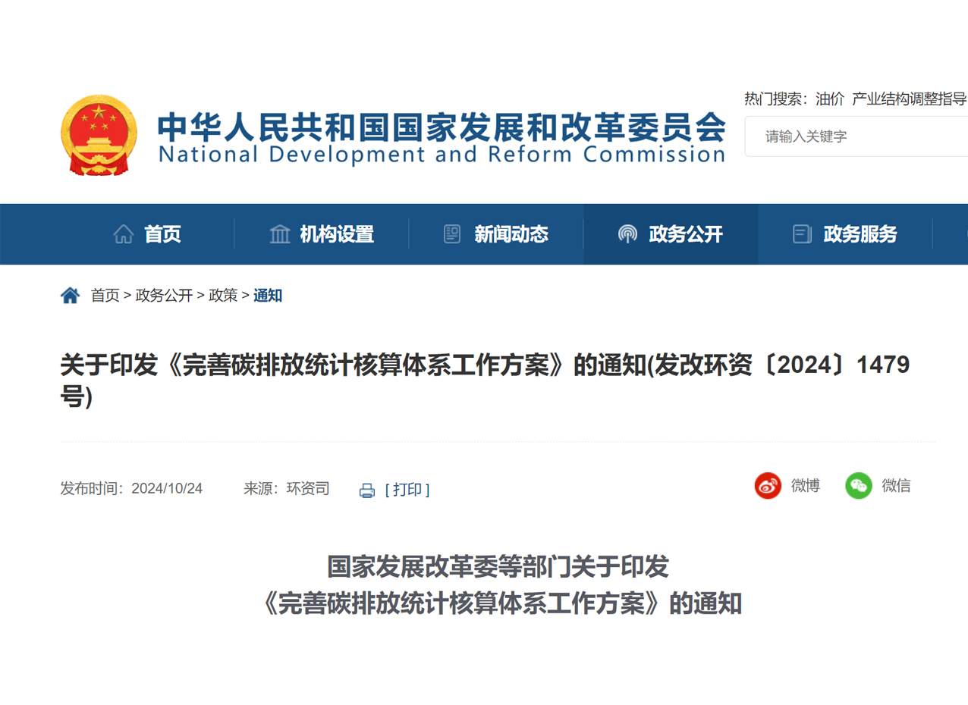Share via the green WeChat icon
The image size is (968, 705).
click(859, 486)
